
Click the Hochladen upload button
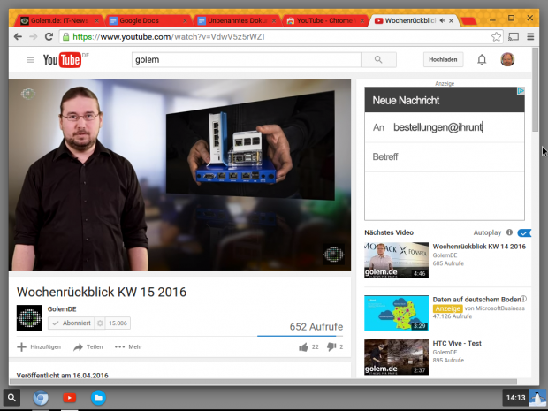(443, 60)
